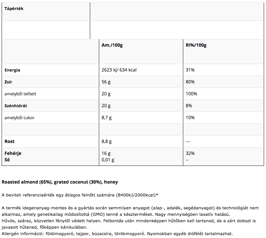Click the 100% saturated fat value
Screen dimensions: 266x238
pos(191,94)
